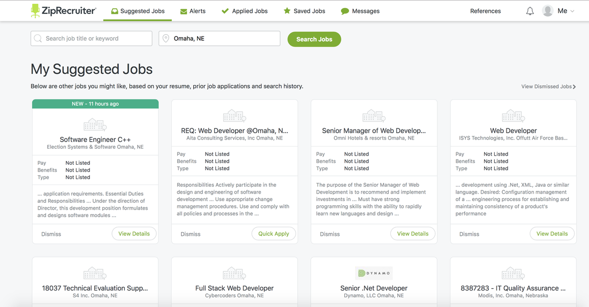Screen dimensions: 589x307
Task: Switch to Applied Jobs tab
Action: click(x=245, y=11)
